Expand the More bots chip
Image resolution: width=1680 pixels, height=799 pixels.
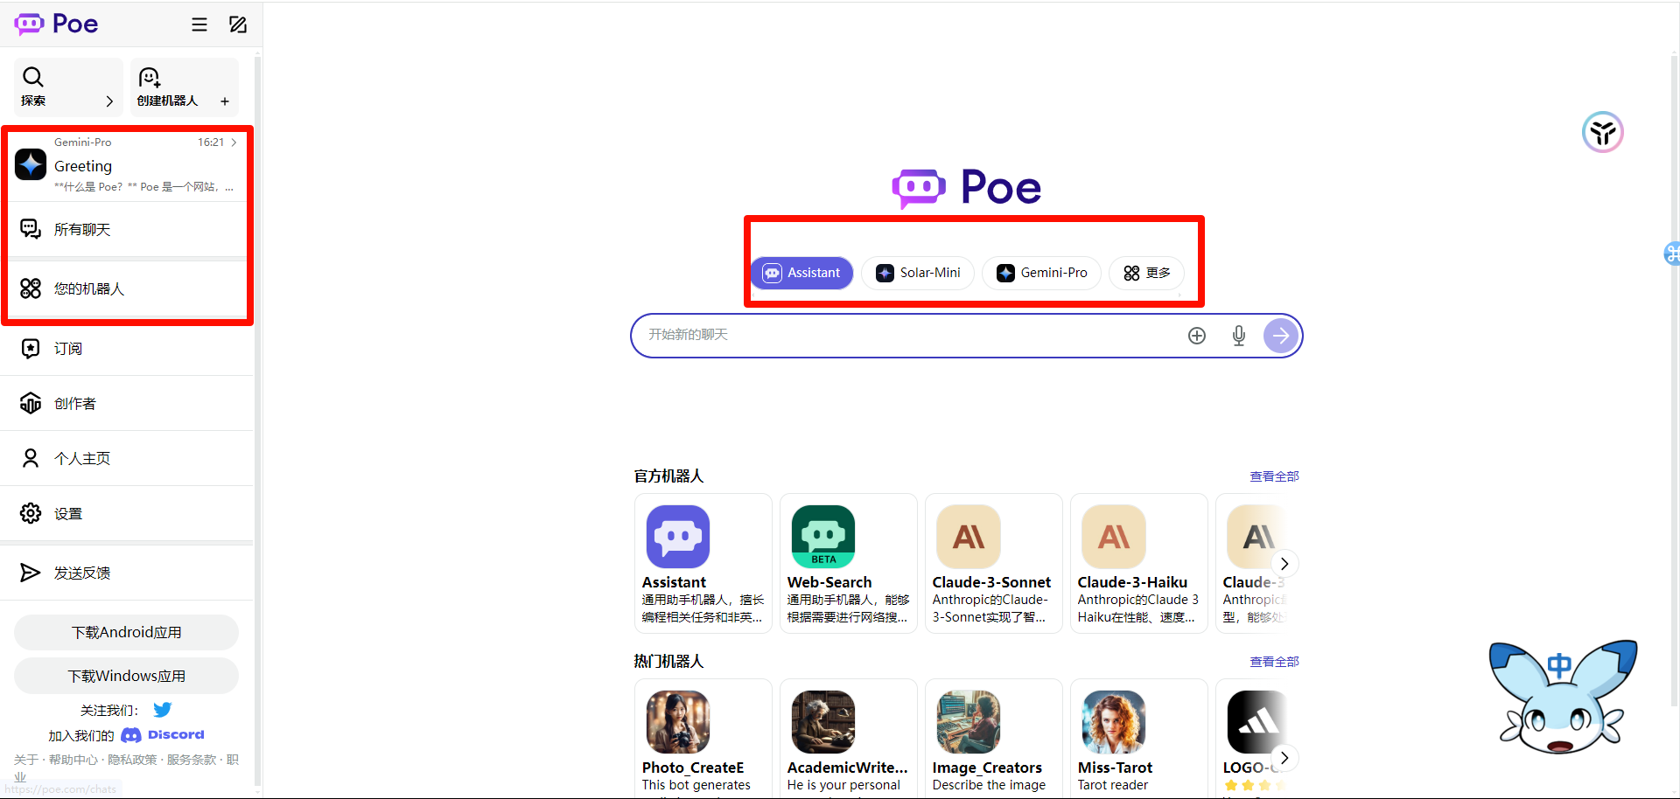[1146, 273]
